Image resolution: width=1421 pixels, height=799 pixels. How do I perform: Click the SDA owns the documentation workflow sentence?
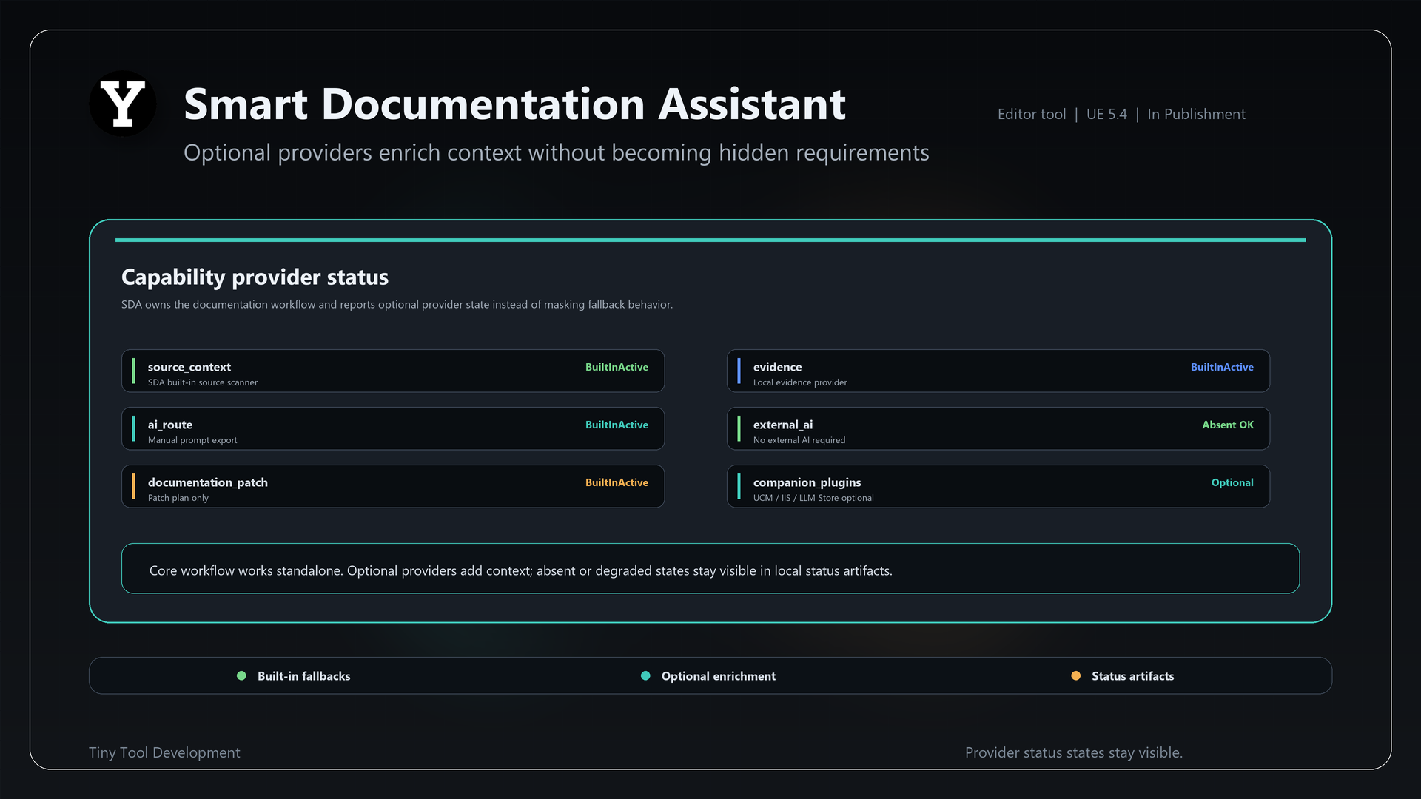tap(397, 305)
